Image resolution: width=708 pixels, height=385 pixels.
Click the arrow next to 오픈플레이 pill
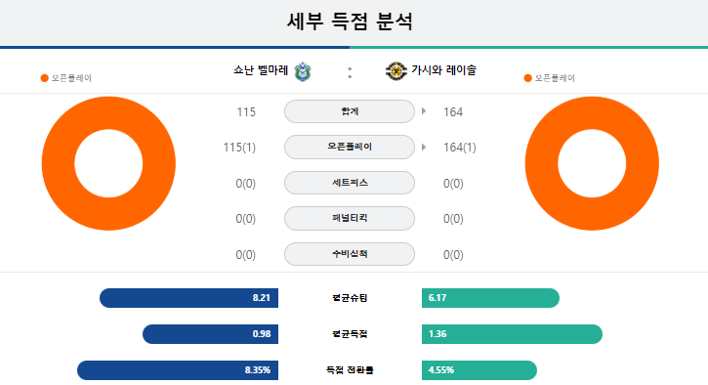tap(424, 147)
